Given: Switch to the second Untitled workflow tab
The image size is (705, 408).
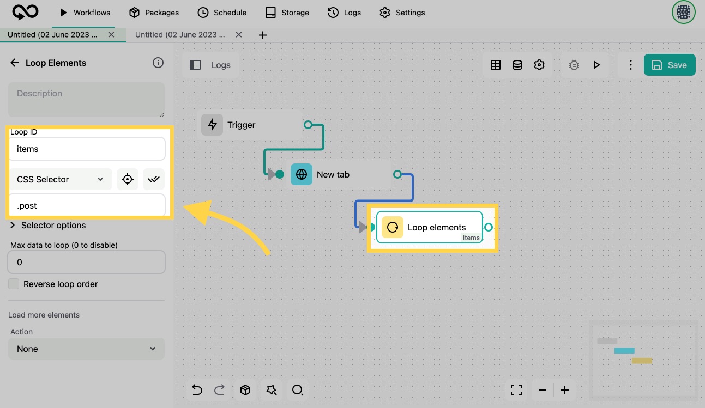Looking at the screenshot, I should 180,34.
